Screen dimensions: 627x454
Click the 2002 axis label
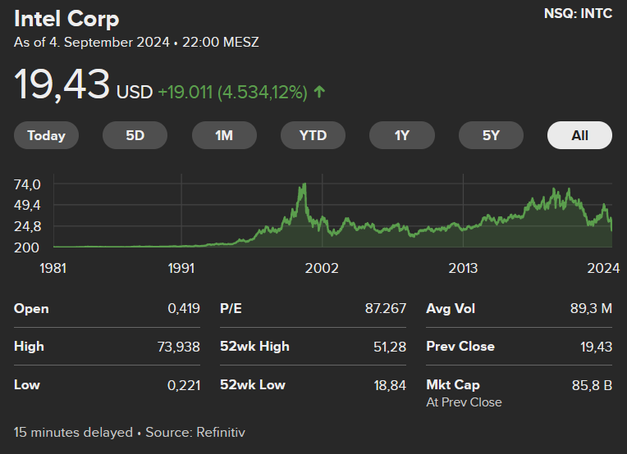point(322,268)
